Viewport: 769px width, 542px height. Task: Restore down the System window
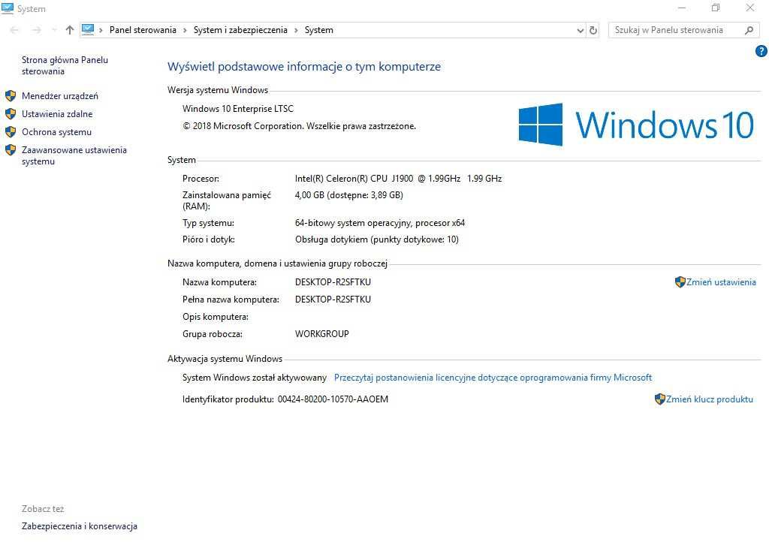click(716, 8)
